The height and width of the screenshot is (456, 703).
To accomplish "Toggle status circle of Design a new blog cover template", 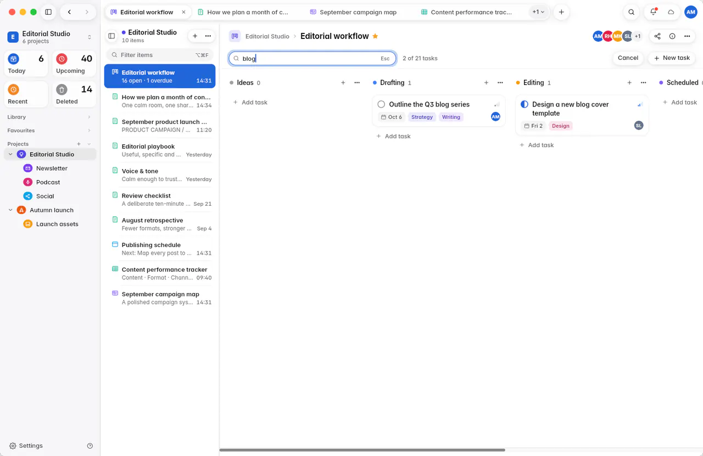I will tap(524, 104).
